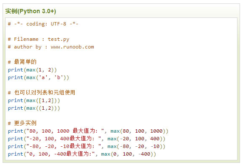Click the print line with max(80, 100, 1000)
This screenshot has height=165, width=243.
(88, 131)
